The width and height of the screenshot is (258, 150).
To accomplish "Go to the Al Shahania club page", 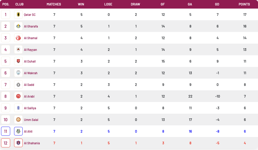I will coord(32,143).
